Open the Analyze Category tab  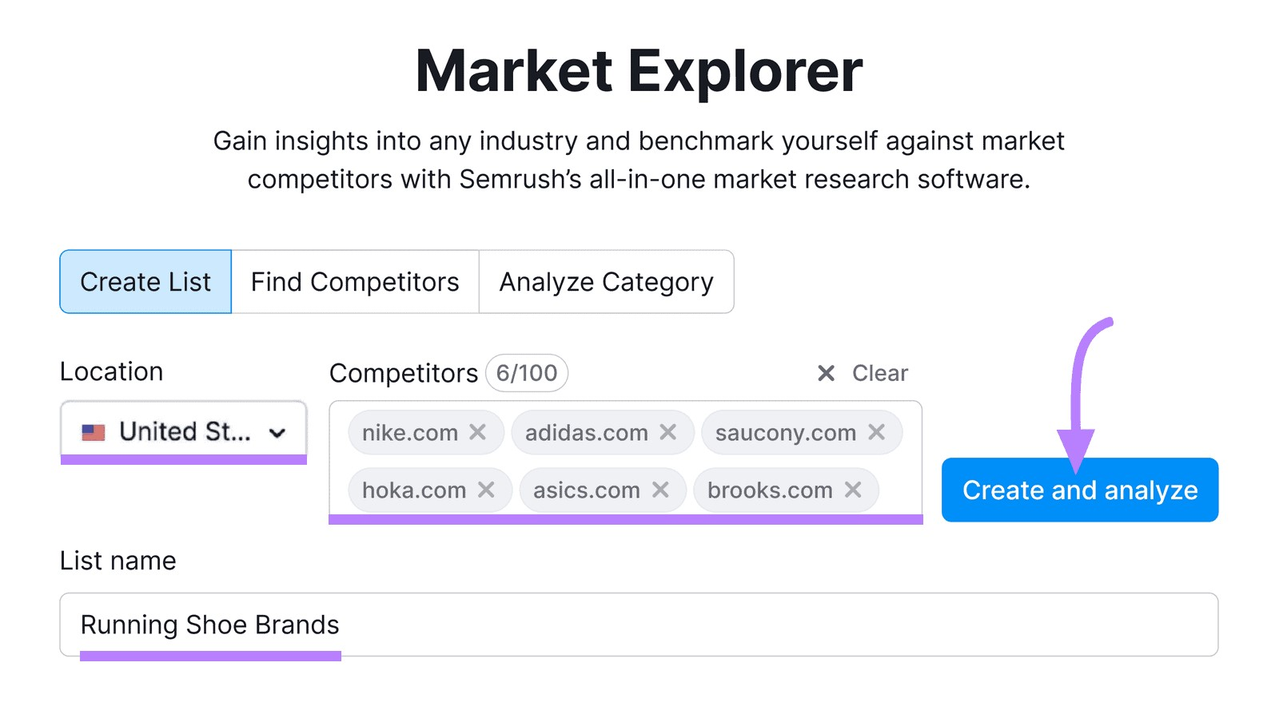pos(606,281)
